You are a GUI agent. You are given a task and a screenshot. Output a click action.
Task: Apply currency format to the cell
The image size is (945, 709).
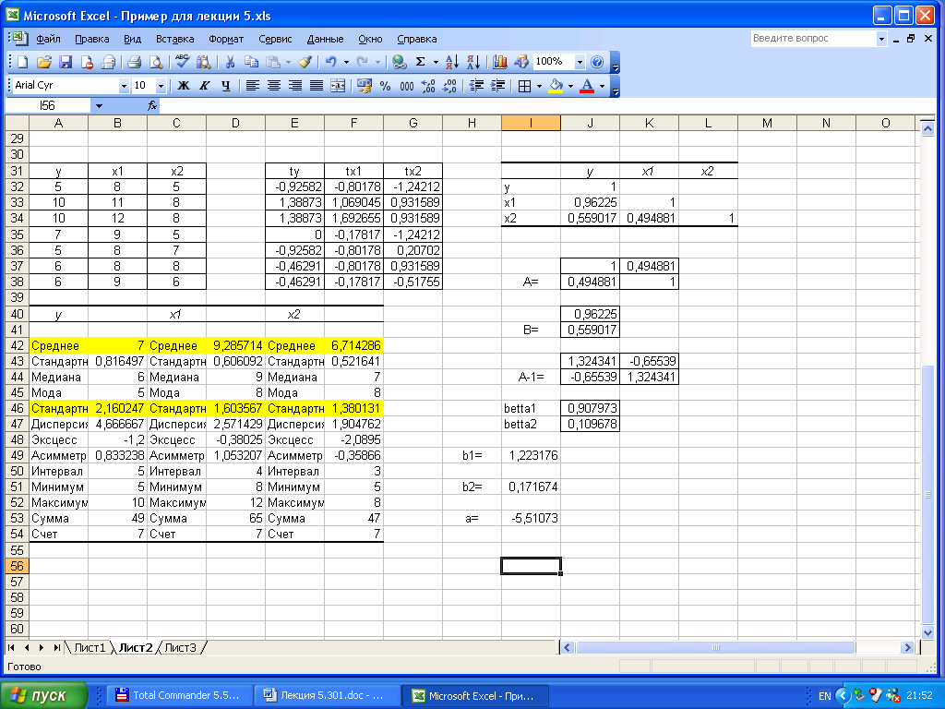pos(364,86)
